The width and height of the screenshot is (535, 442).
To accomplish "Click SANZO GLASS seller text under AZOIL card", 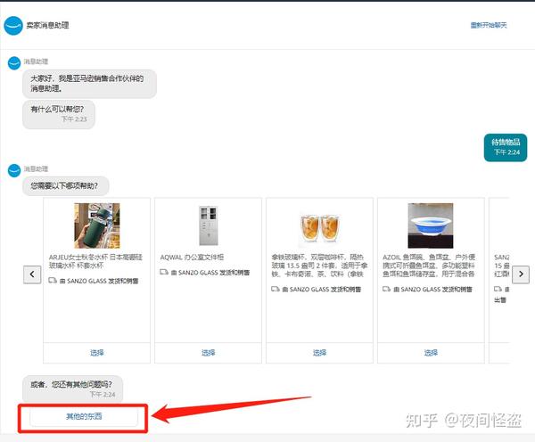I will click(x=432, y=290).
